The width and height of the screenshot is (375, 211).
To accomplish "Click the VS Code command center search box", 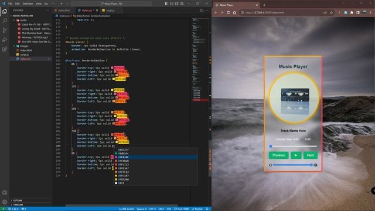I will [x=111, y=4].
